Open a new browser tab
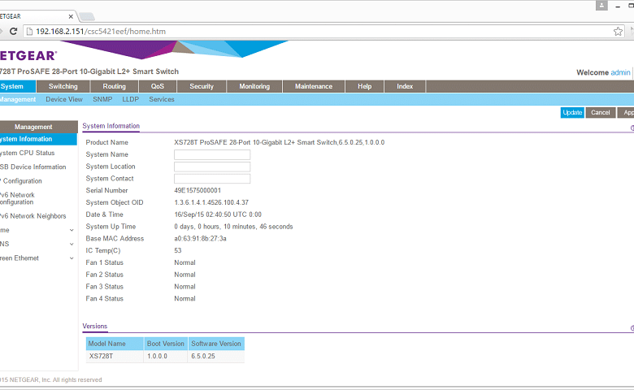This screenshot has width=634, height=390. [86, 16]
